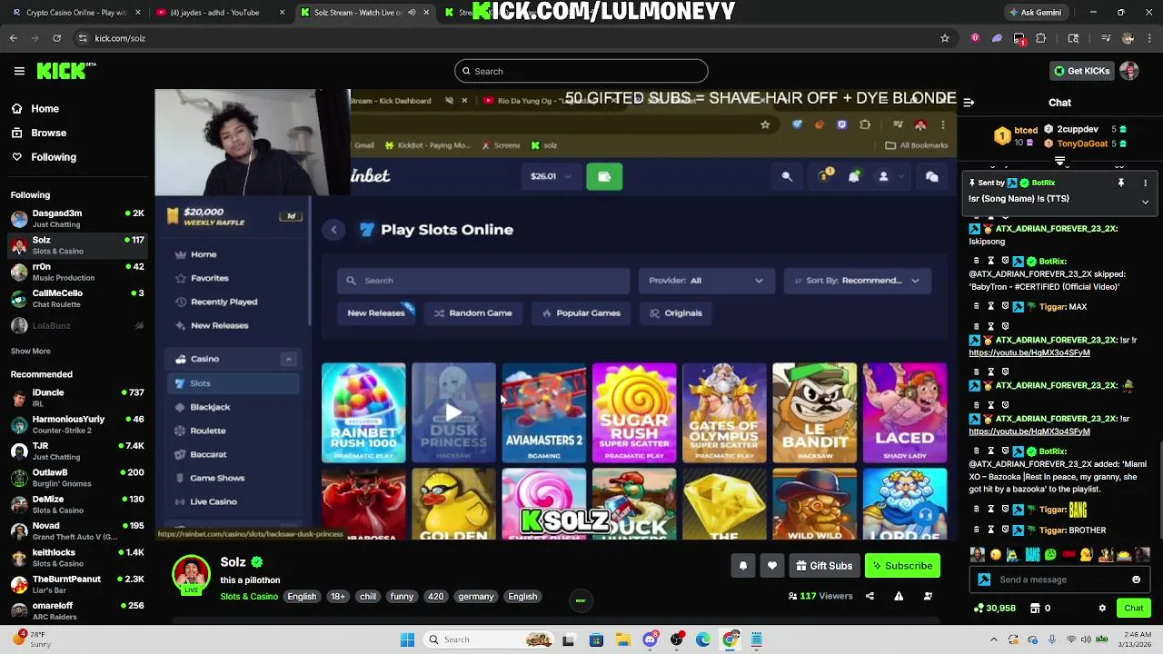Screen dimensions: 1163x654
Task: Focus the Rainbet slots Search field
Action: [x=483, y=281]
